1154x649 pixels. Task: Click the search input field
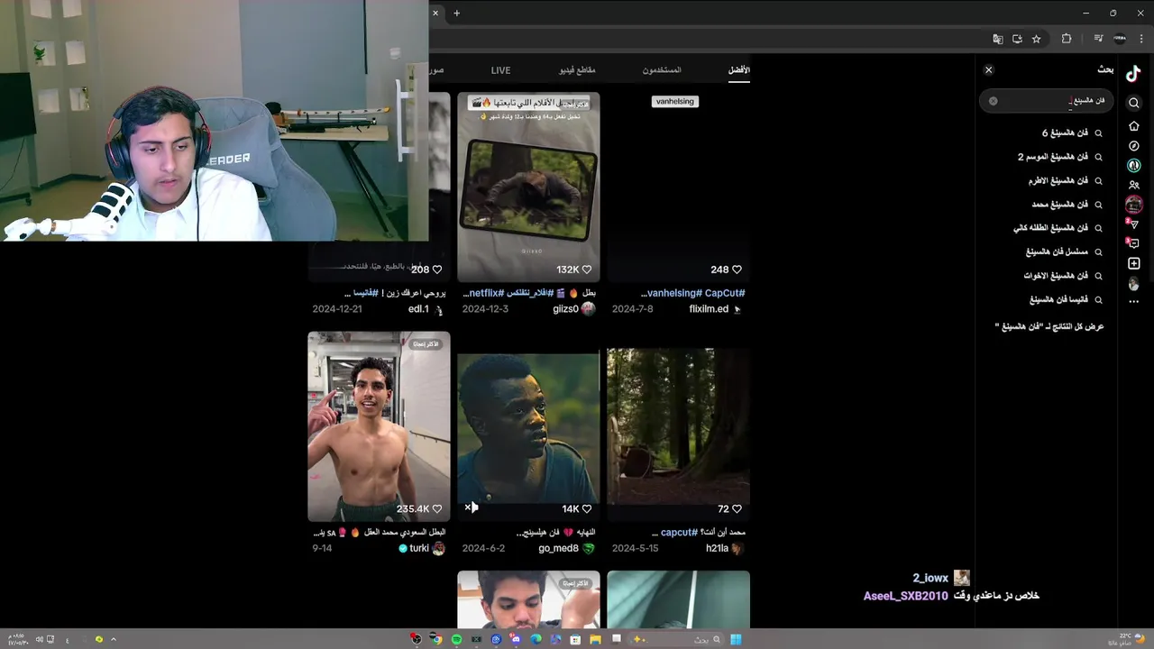(x=1046, y=101)
